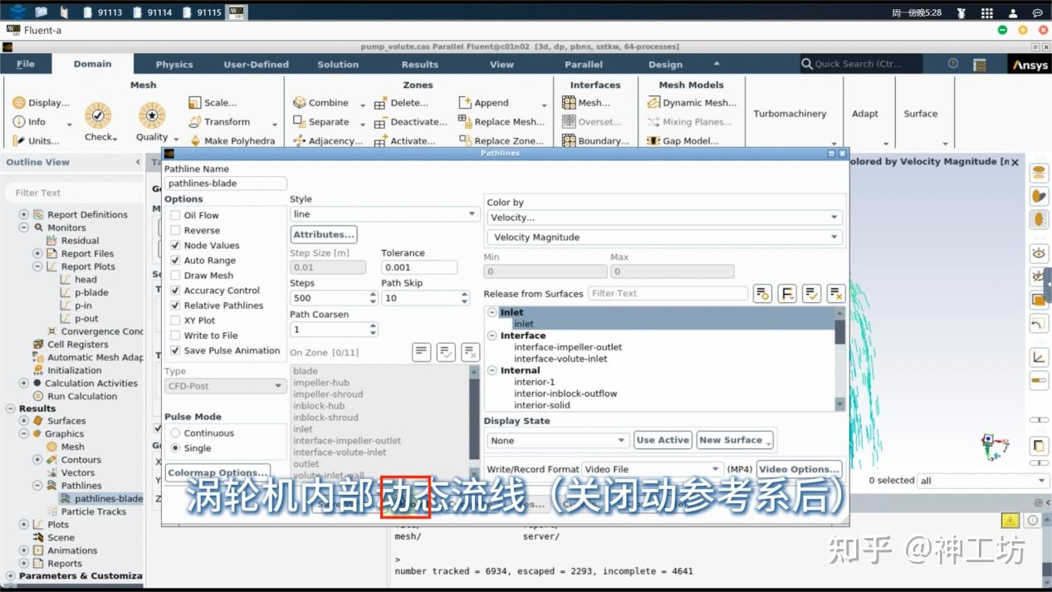This screenshot has width=1052, height=592.
Task: Click the Colormap Options button
Action: (218, 472)
